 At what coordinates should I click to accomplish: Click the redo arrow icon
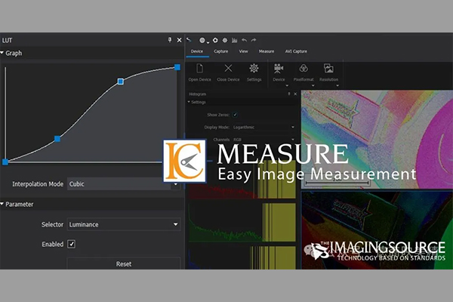click(254, 40)
